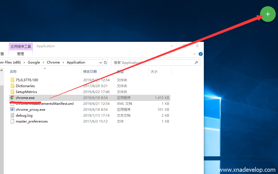This screenshot has height=174, width=278.
Task: Click the chrome.exe Chrome logo icon
Action: point(12,98)
